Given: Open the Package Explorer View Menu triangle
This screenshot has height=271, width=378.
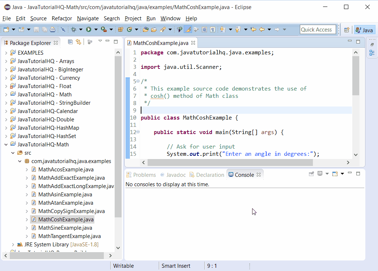Looking at the screenshot, I should coord(100,41).
